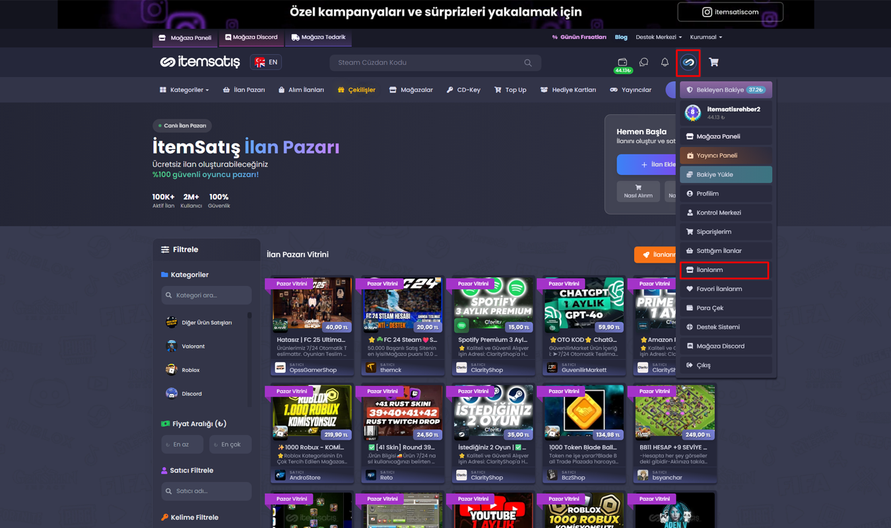Screen dimensions: 891x528
Task: Open itemsatisrehber2 profile entry
Action: click(726, 113)
